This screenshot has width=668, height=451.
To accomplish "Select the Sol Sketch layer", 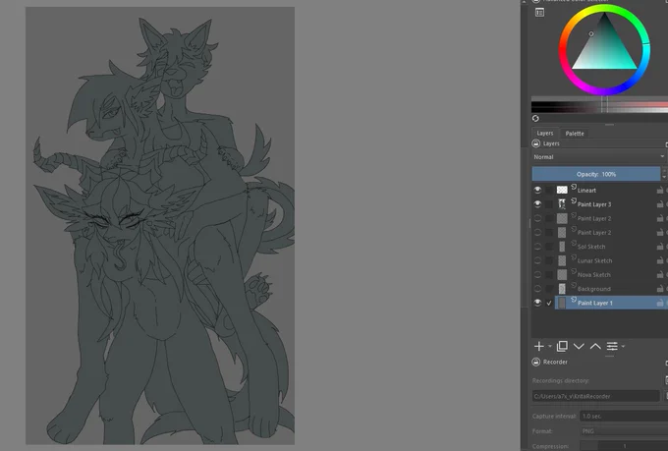I will tap(591, 247).
